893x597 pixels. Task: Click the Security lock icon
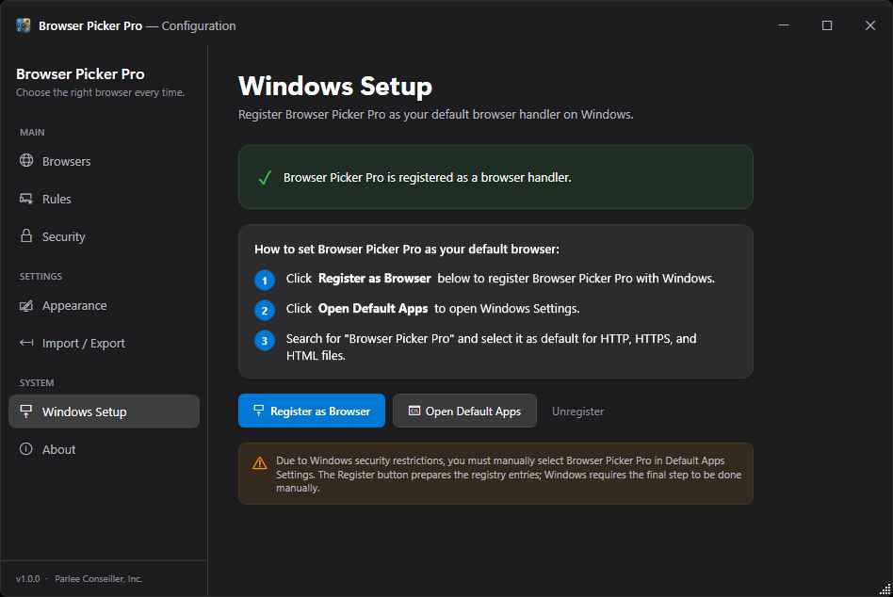[x=26, y=235]
